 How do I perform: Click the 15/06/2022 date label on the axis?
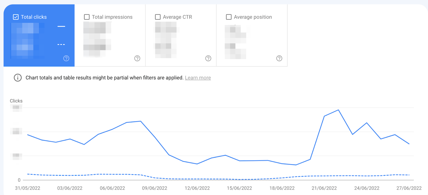click(239, 188)
